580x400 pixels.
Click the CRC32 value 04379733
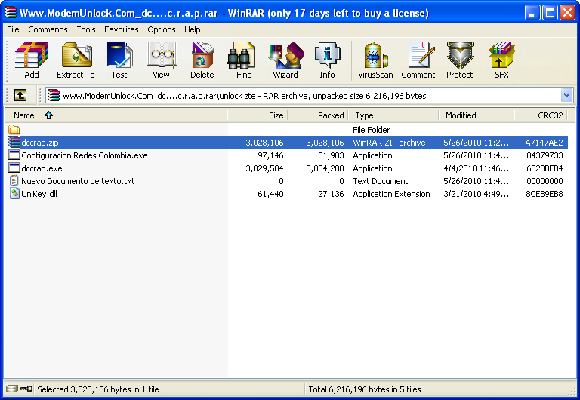(x=545, y=155)
